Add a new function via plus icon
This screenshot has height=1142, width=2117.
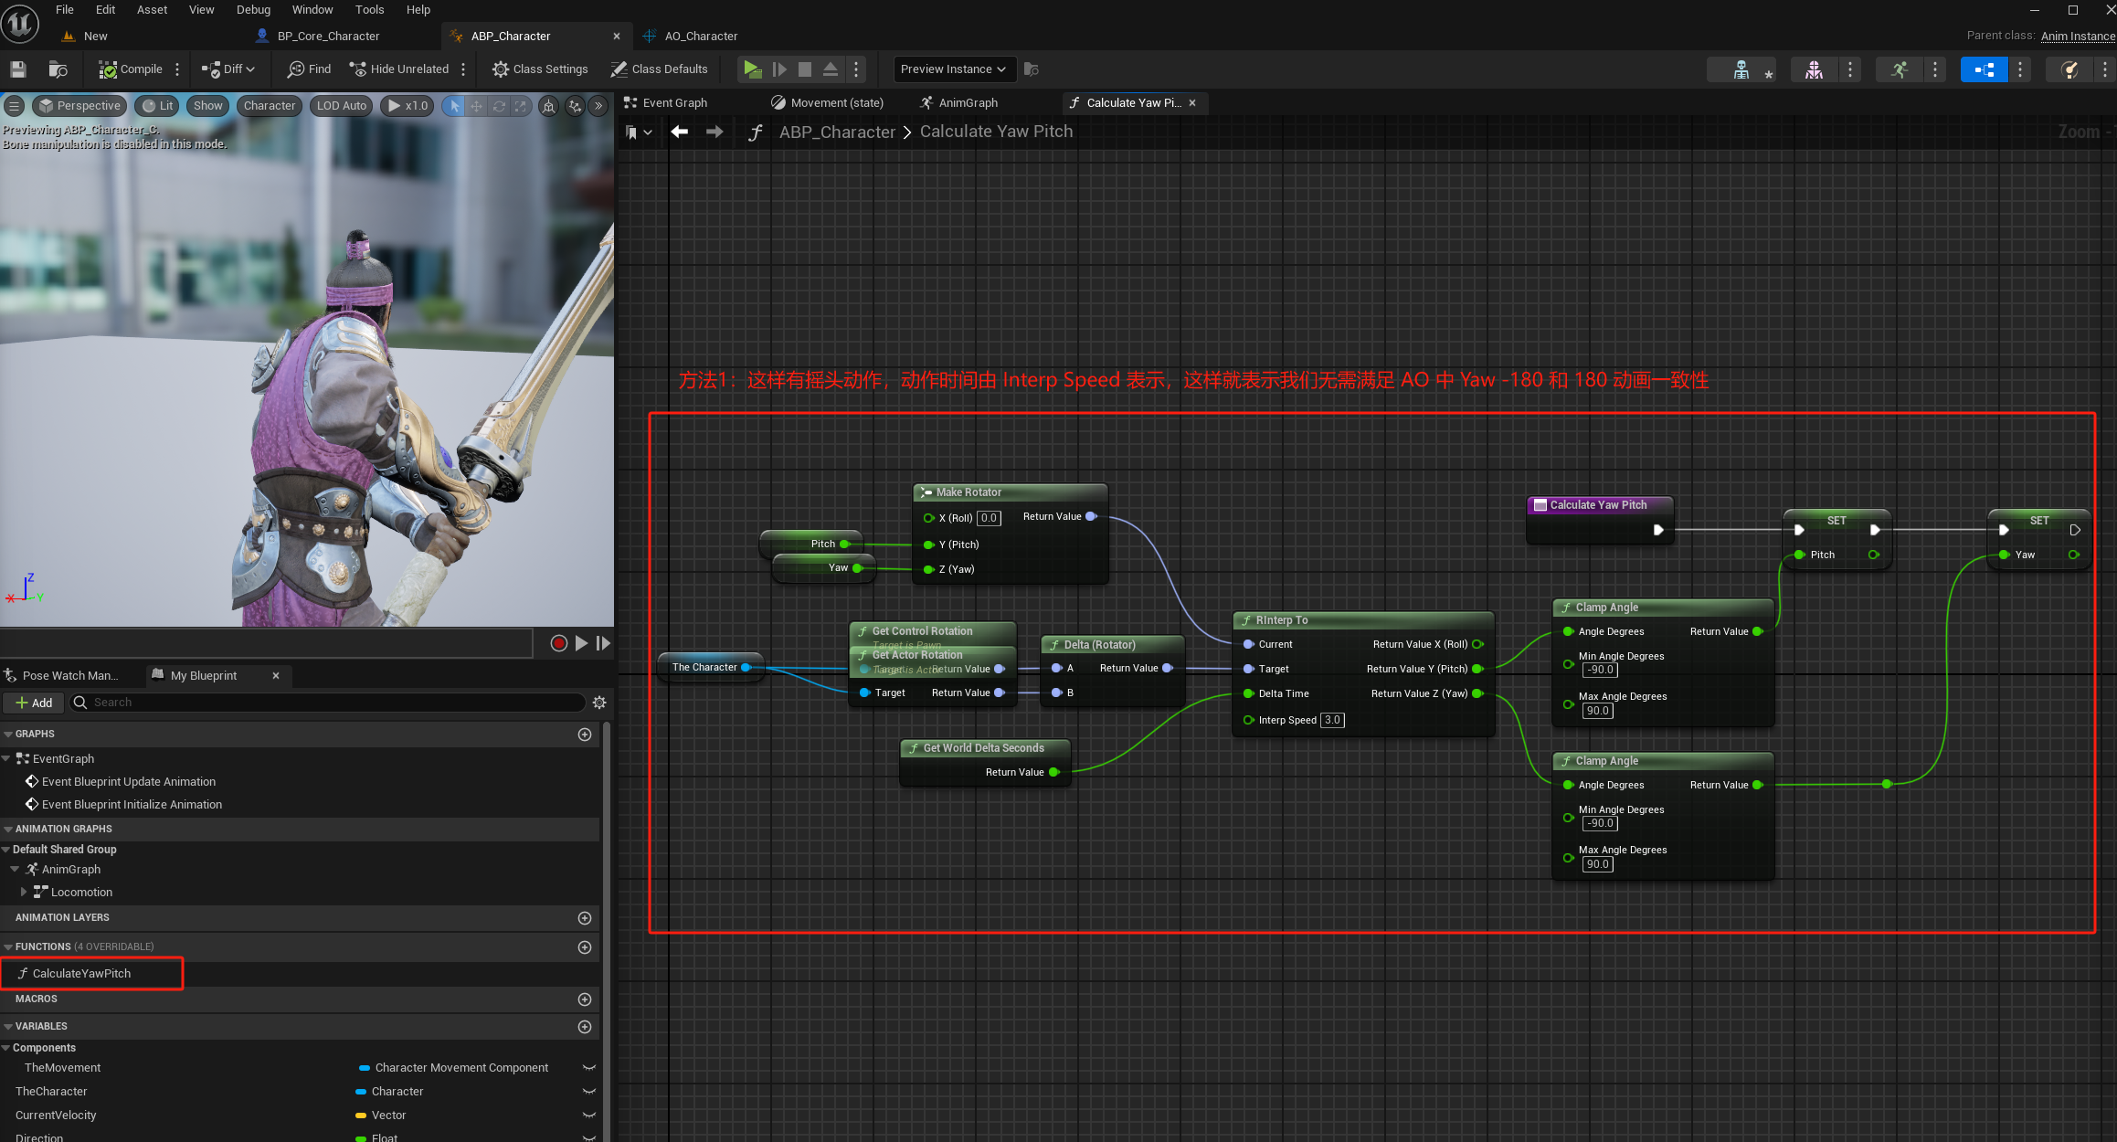click(x=585, y=947)
